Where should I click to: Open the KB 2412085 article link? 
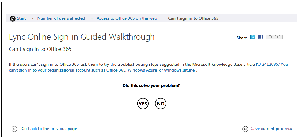coord(267,64)
